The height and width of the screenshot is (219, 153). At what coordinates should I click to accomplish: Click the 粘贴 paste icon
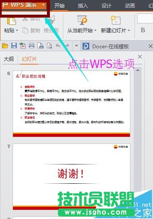[11, 21]
